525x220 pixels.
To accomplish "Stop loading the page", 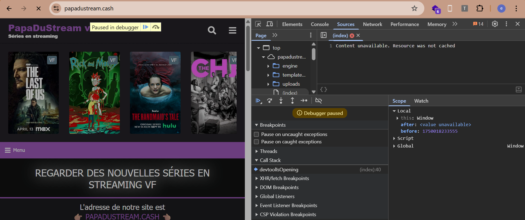I will coord(39,8).
